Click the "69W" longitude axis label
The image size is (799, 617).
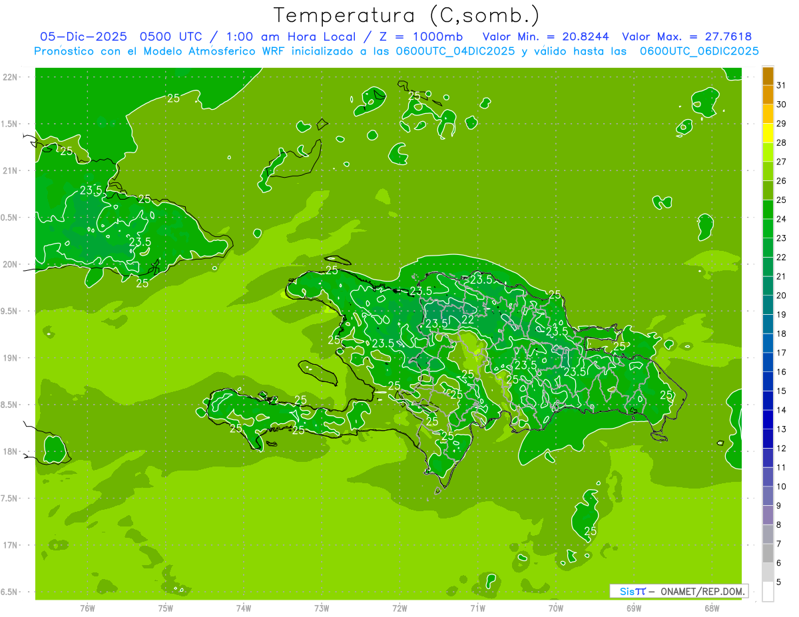click(634, 608)
